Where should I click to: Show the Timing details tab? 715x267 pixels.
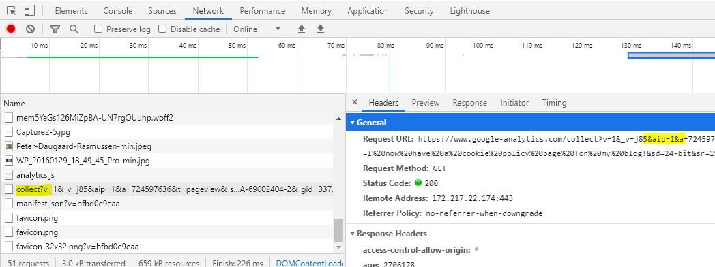pos(554,103)
